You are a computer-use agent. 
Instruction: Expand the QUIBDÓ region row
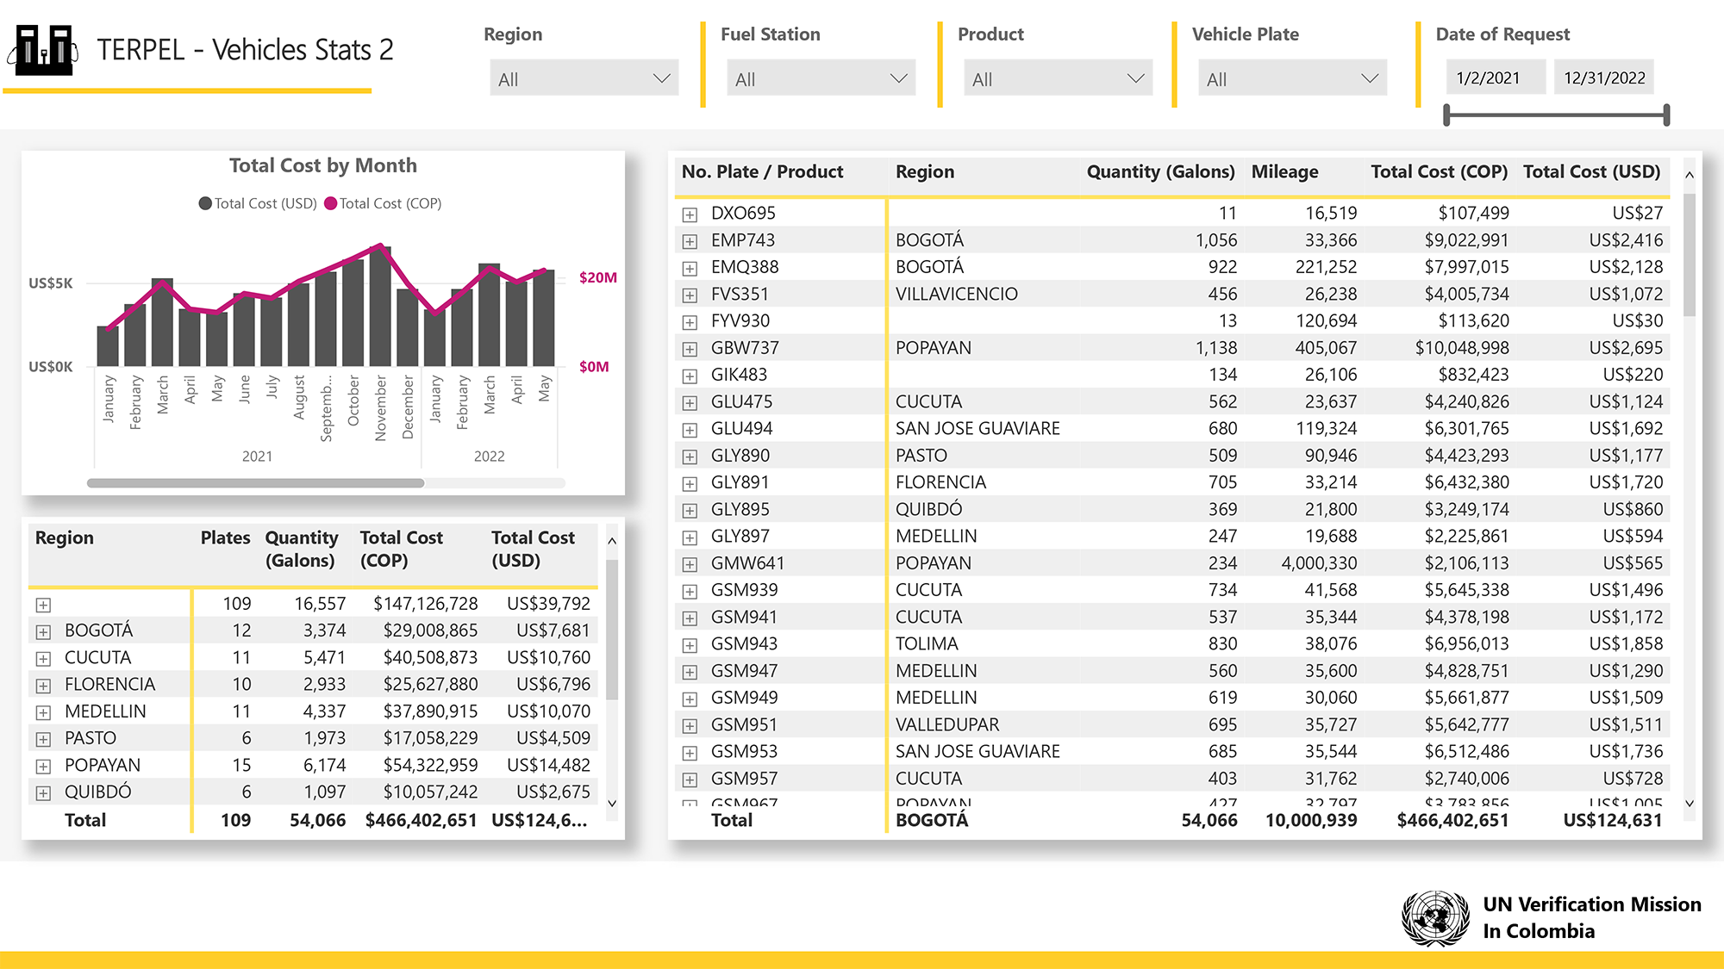point(43,792)
